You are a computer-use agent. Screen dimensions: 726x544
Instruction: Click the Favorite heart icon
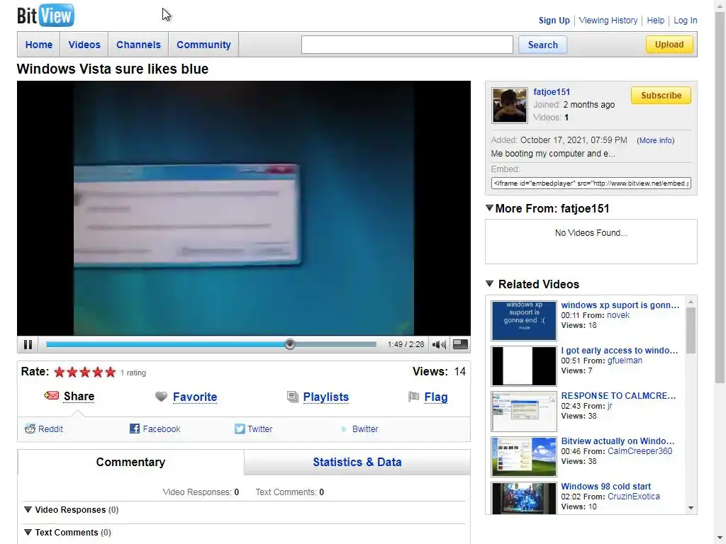pos(161,397)
